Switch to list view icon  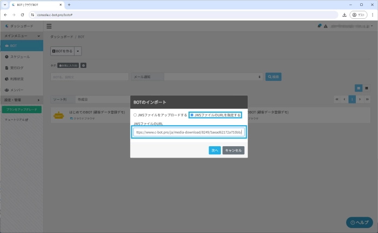click(366, 87)
